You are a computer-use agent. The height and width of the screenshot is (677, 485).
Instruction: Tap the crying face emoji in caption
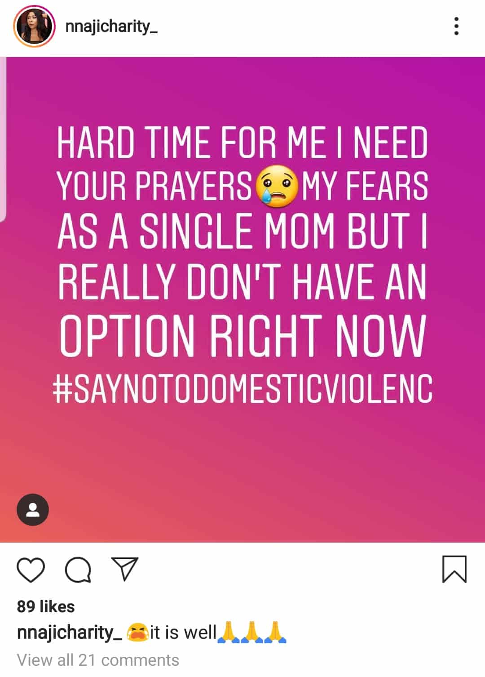137,632
